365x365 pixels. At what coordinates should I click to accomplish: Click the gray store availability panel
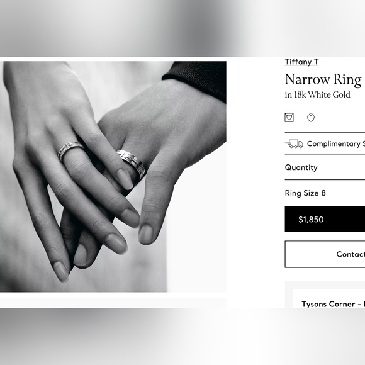[325, 295]
